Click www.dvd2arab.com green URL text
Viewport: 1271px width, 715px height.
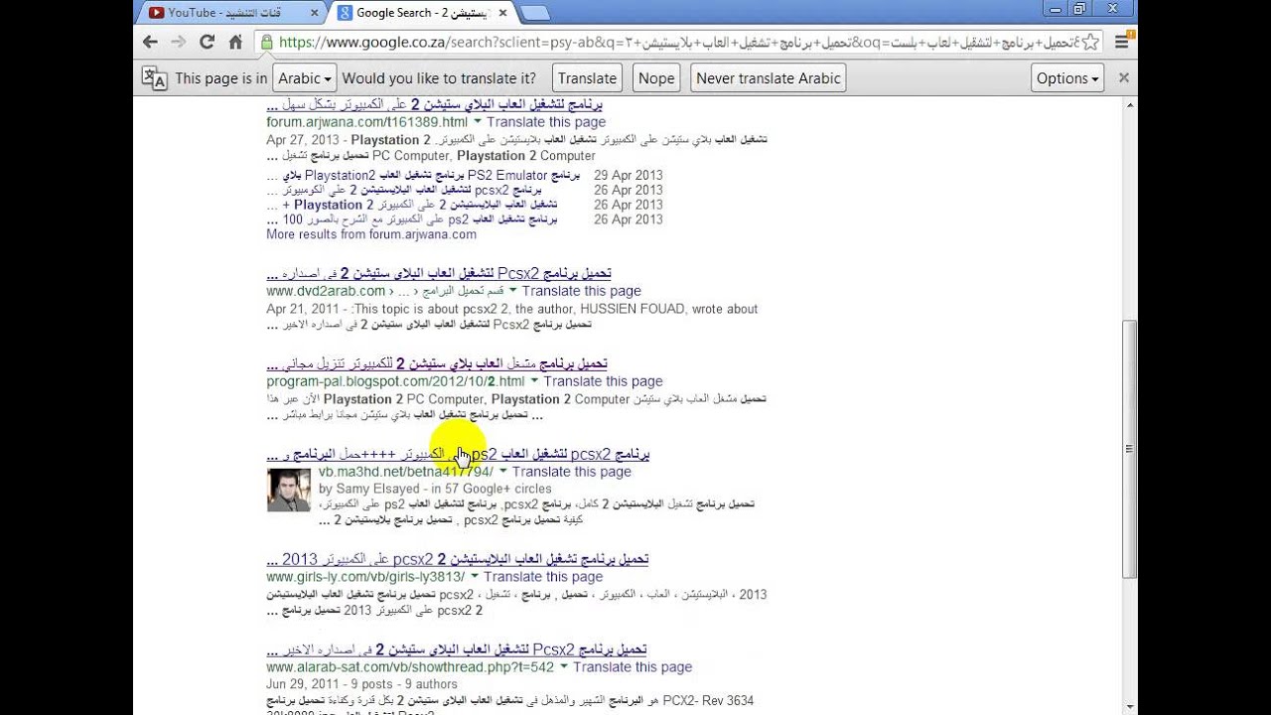[326, 291]
